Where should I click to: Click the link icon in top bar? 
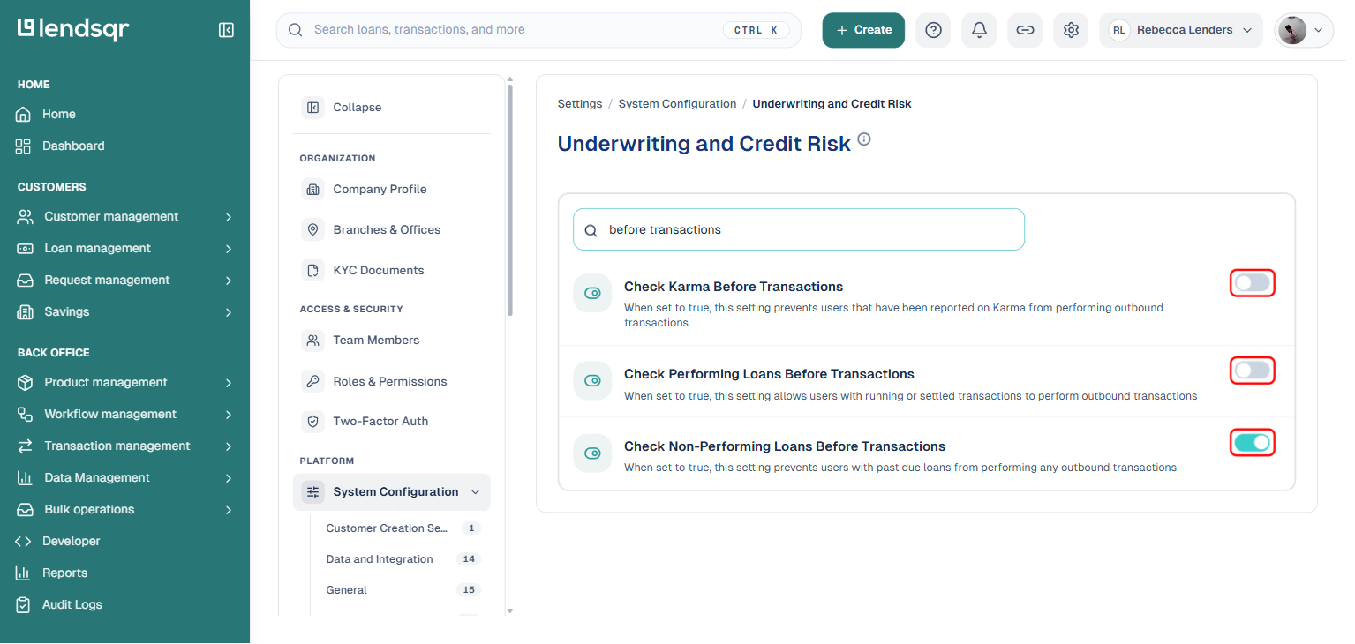point(1025,30)
